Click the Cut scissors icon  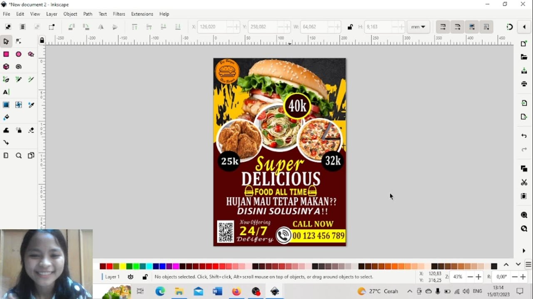coord(524,182)
